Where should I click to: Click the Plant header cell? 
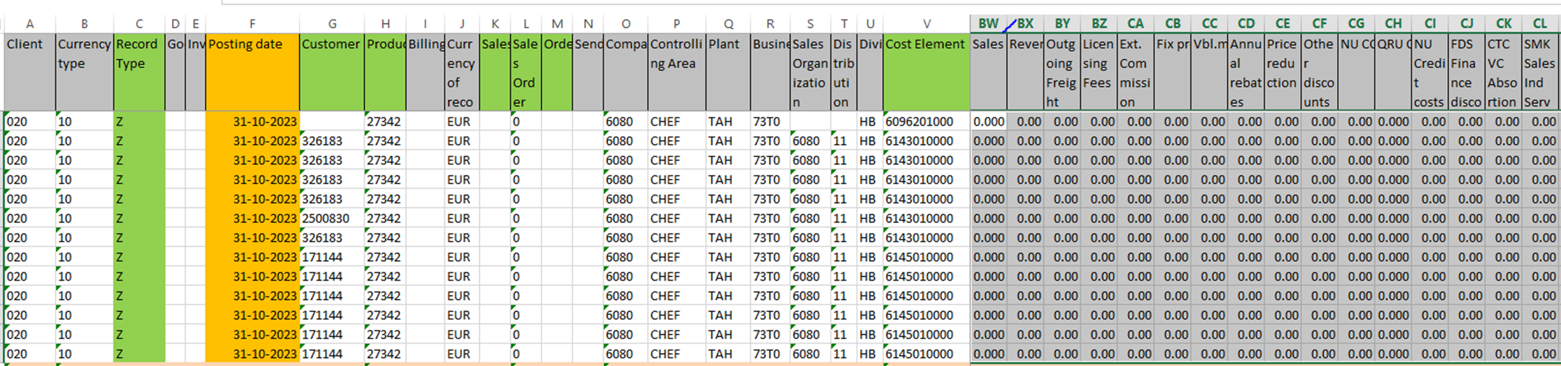[728, 73]
